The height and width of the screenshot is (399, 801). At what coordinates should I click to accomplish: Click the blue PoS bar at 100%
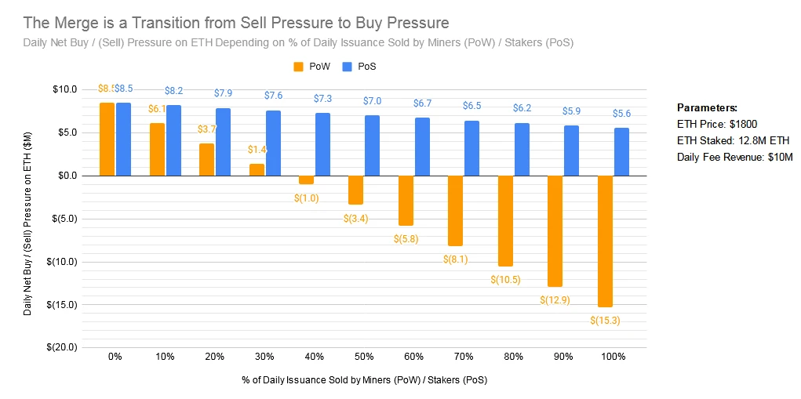click(621, 152)
